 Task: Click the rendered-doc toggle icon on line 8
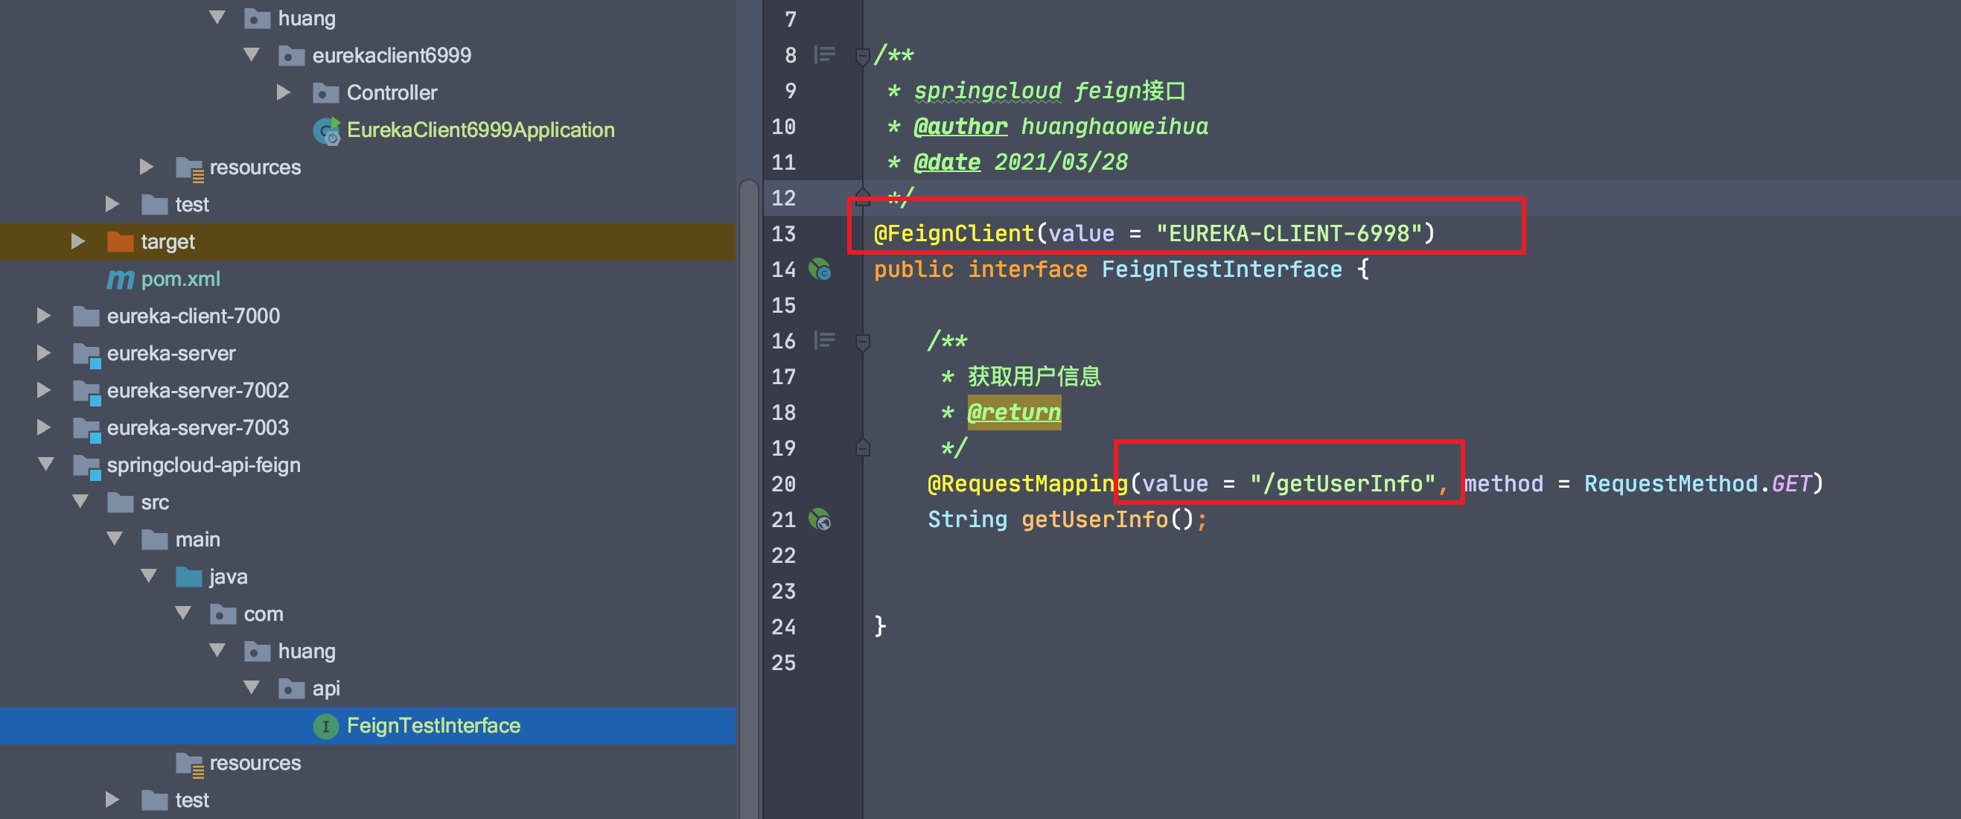[824, 55]
